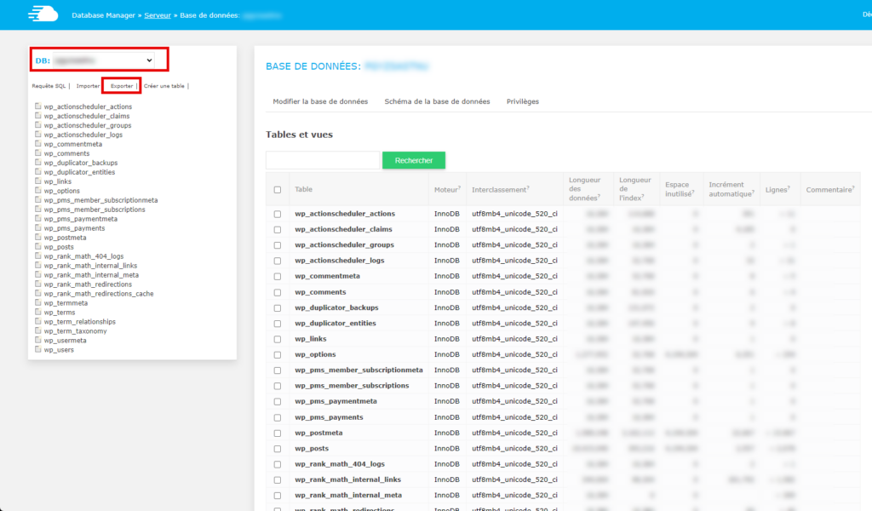Tick the checkbox for wp_duplicator_backups row
The width and height of the screenshot is (872, 511).
point(278,308)
